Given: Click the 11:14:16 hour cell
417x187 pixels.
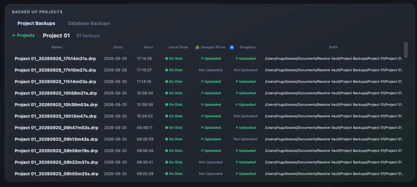Looking at the screenshot, I should click(x=144, y=82).
